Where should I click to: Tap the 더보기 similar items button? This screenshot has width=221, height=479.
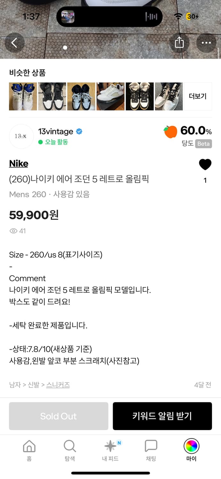(198, 96)
